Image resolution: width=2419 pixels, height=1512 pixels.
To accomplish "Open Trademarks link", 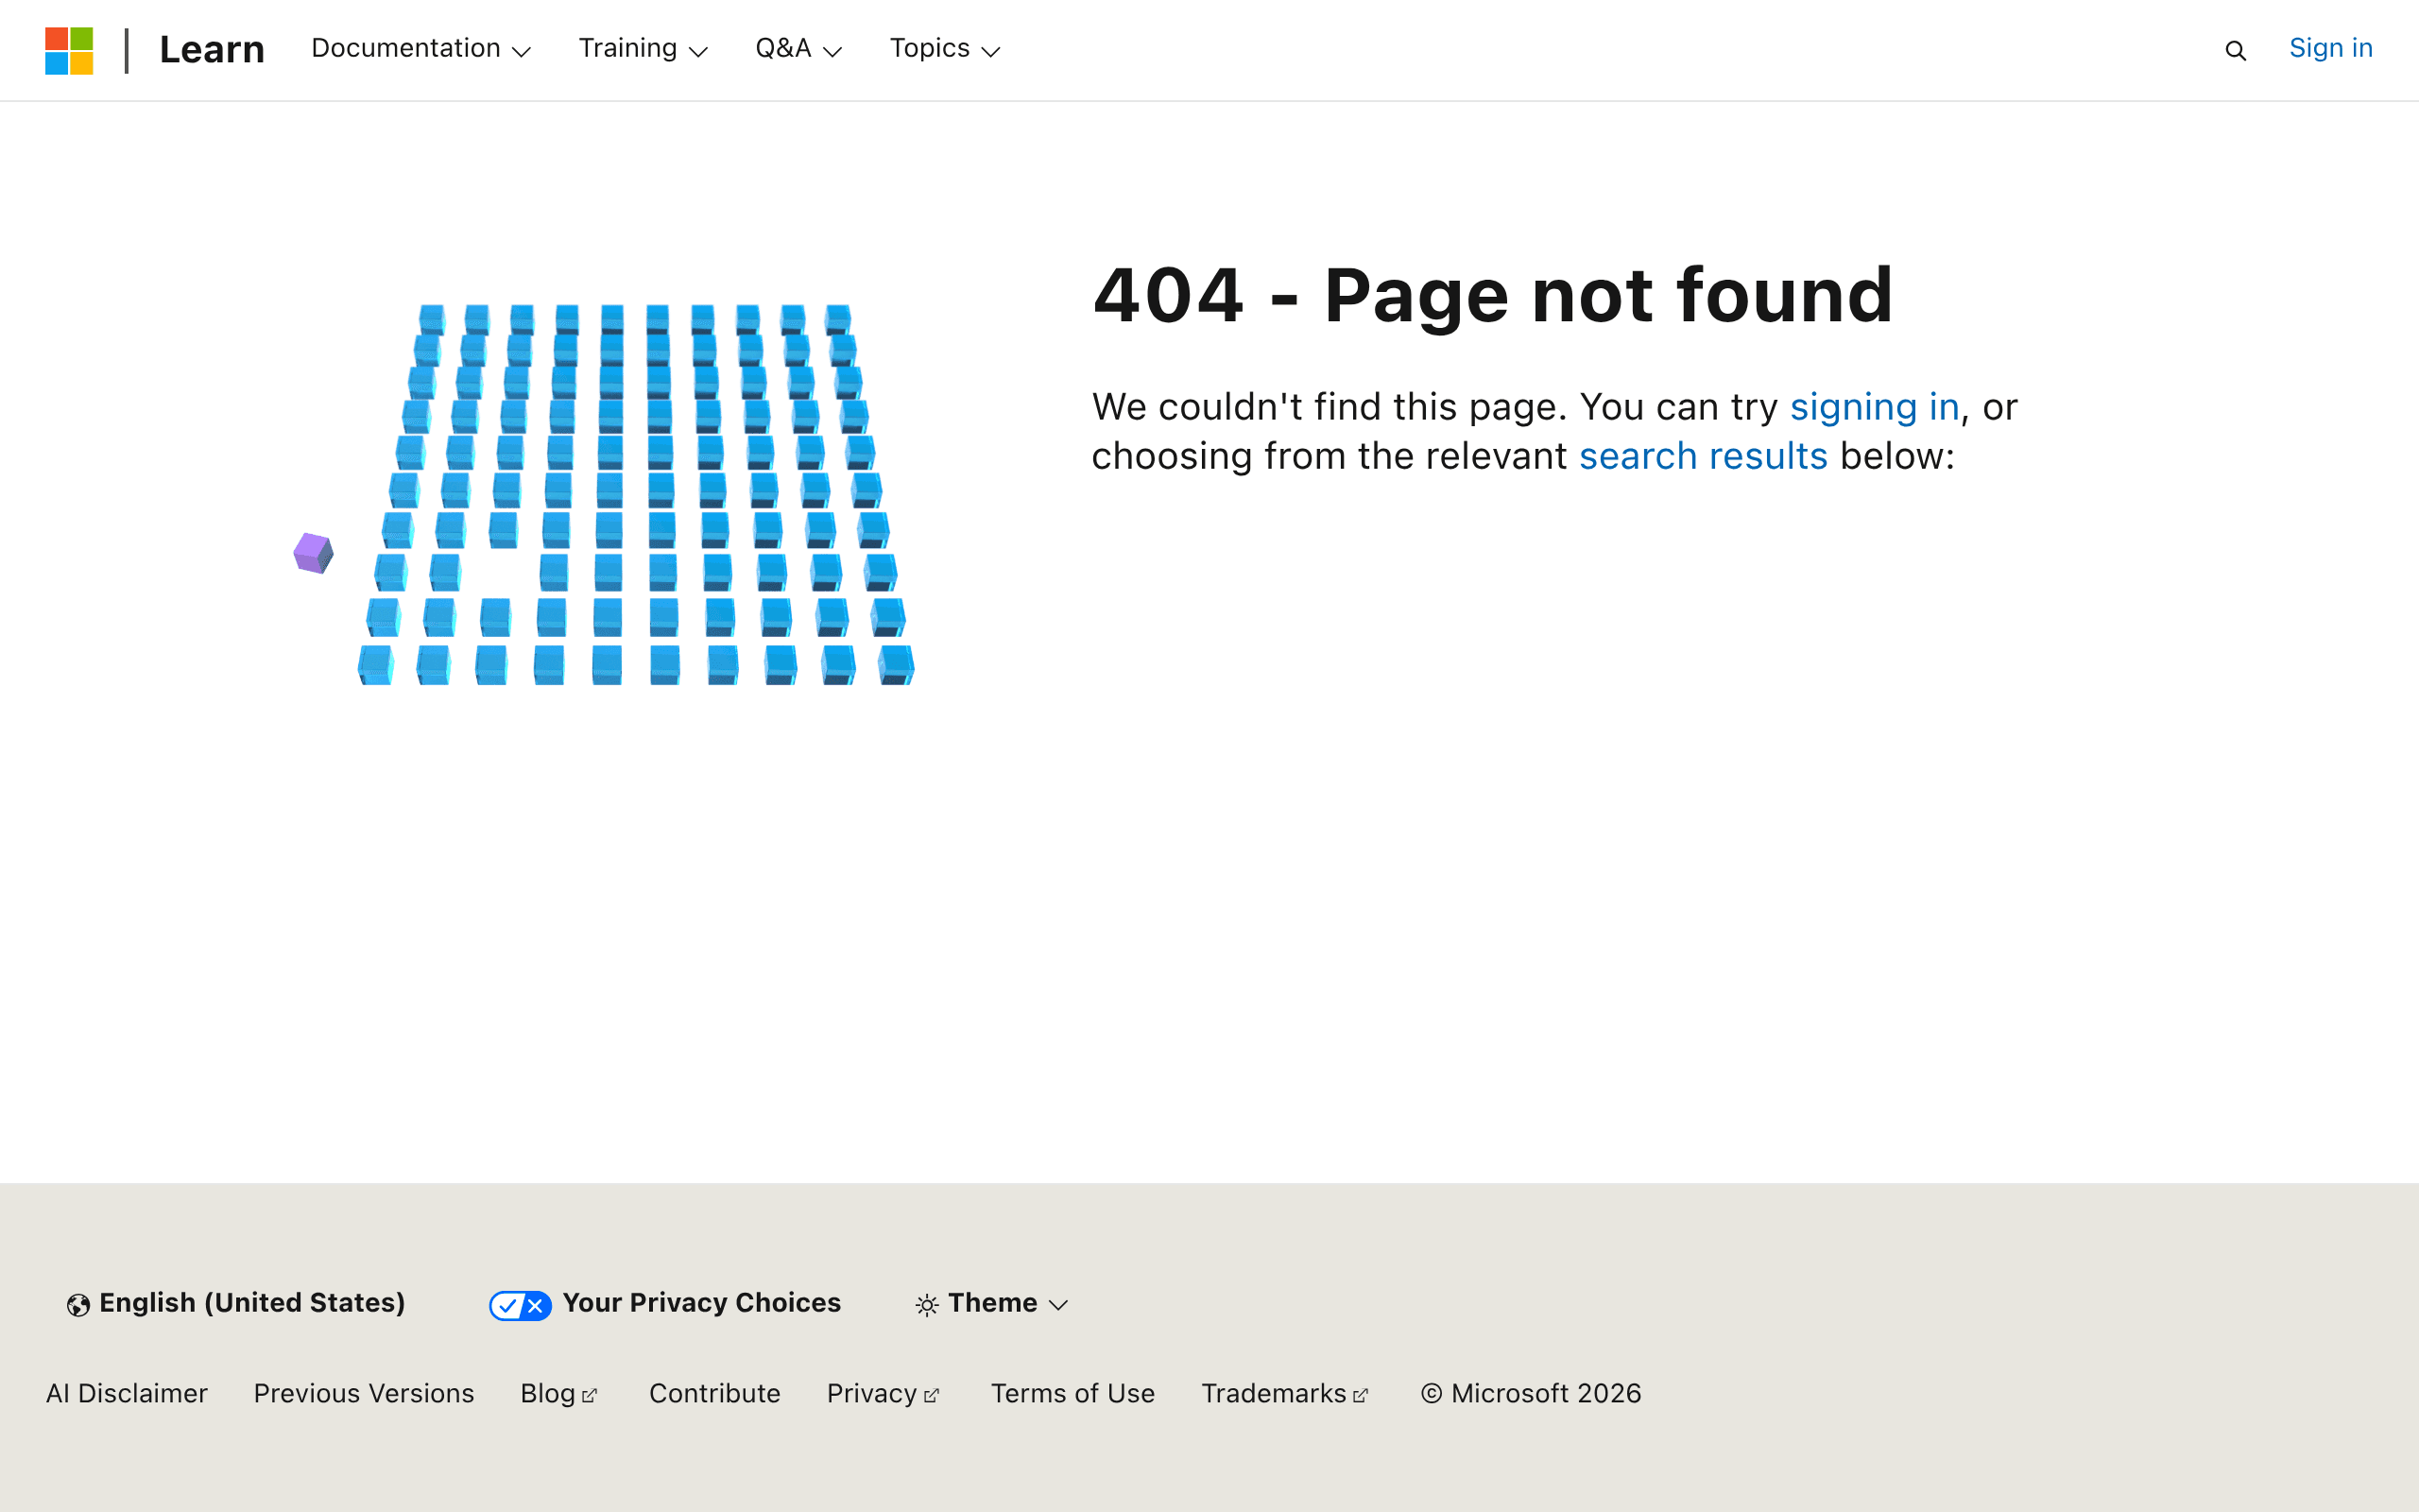I will (1284, 1393).
